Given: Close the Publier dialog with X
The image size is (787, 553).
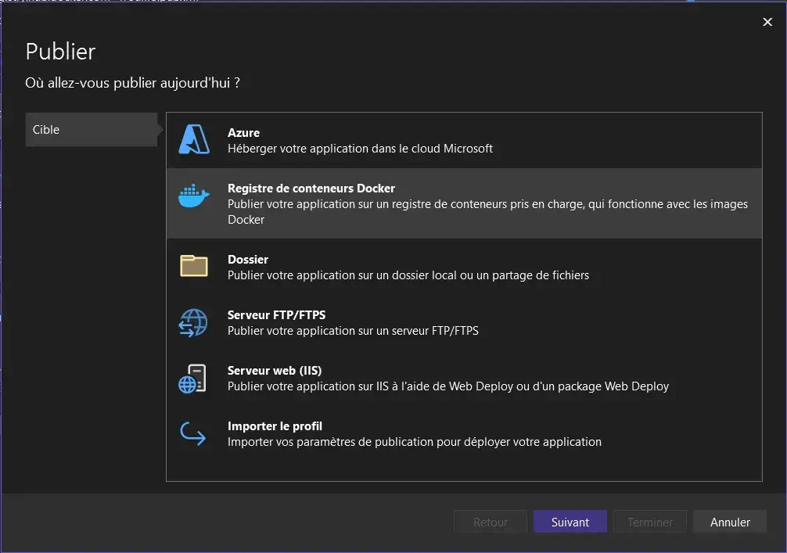Looking at the screenshot, I should (x=767, y=23).
